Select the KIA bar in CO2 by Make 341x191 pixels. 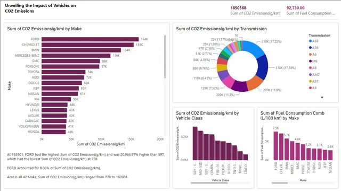(x=56, y=99)
